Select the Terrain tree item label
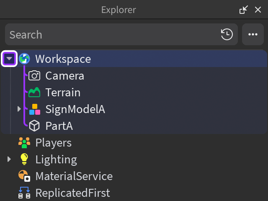This screenshot has height=201, width=268. click(63, 93)
